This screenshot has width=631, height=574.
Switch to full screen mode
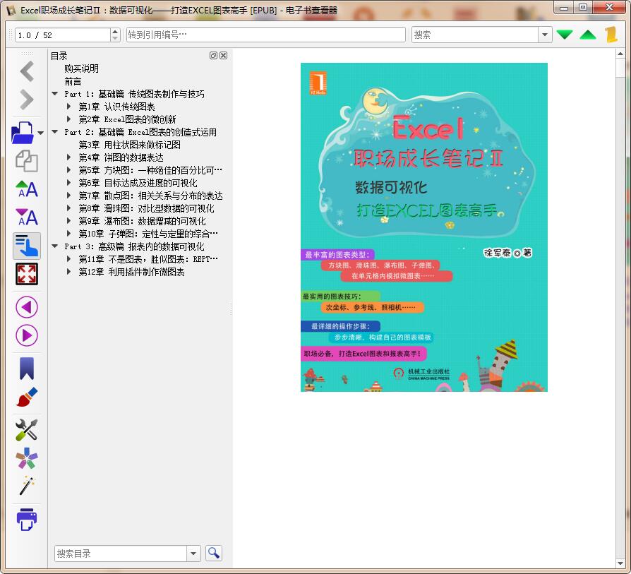(x=27, y=274)
